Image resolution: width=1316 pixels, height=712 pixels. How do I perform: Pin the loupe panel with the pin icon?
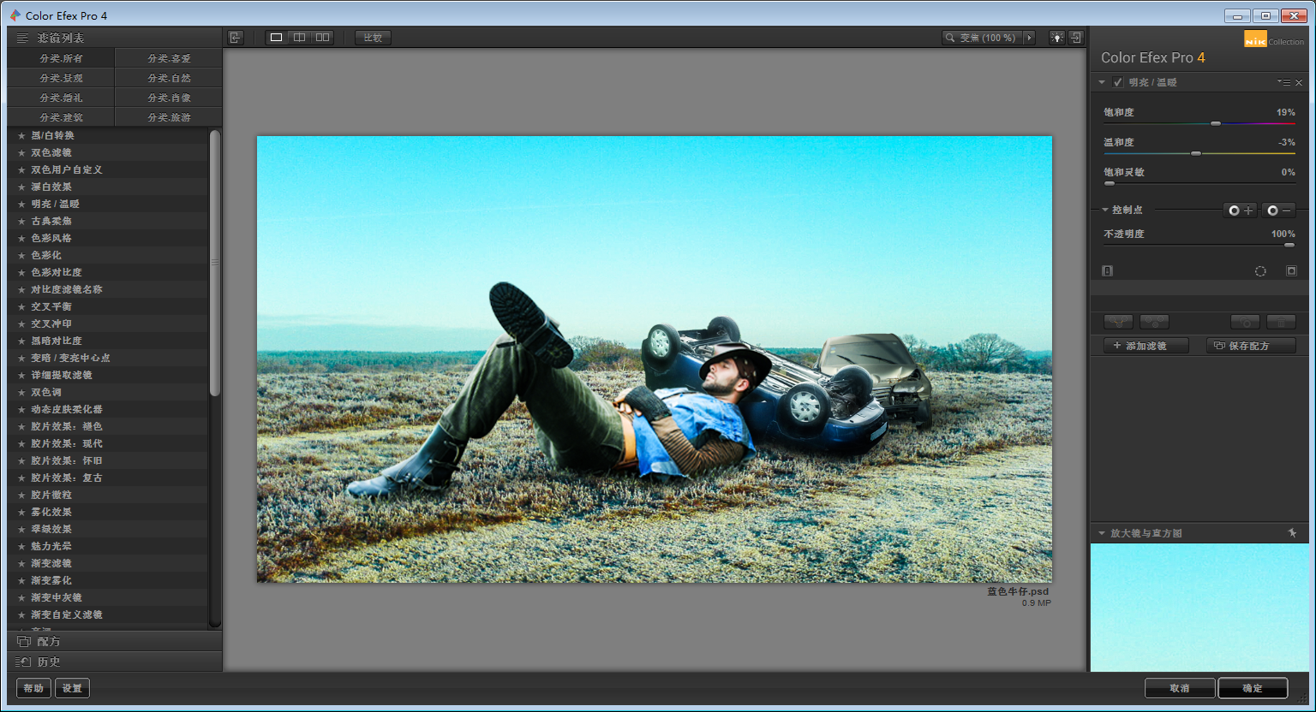pos(1292,533)
